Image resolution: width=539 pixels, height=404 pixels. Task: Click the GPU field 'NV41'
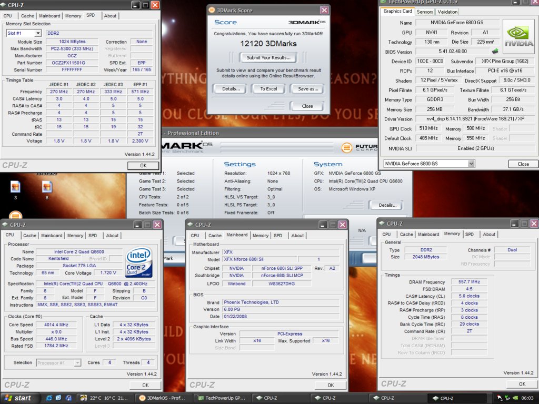(432, 32)
